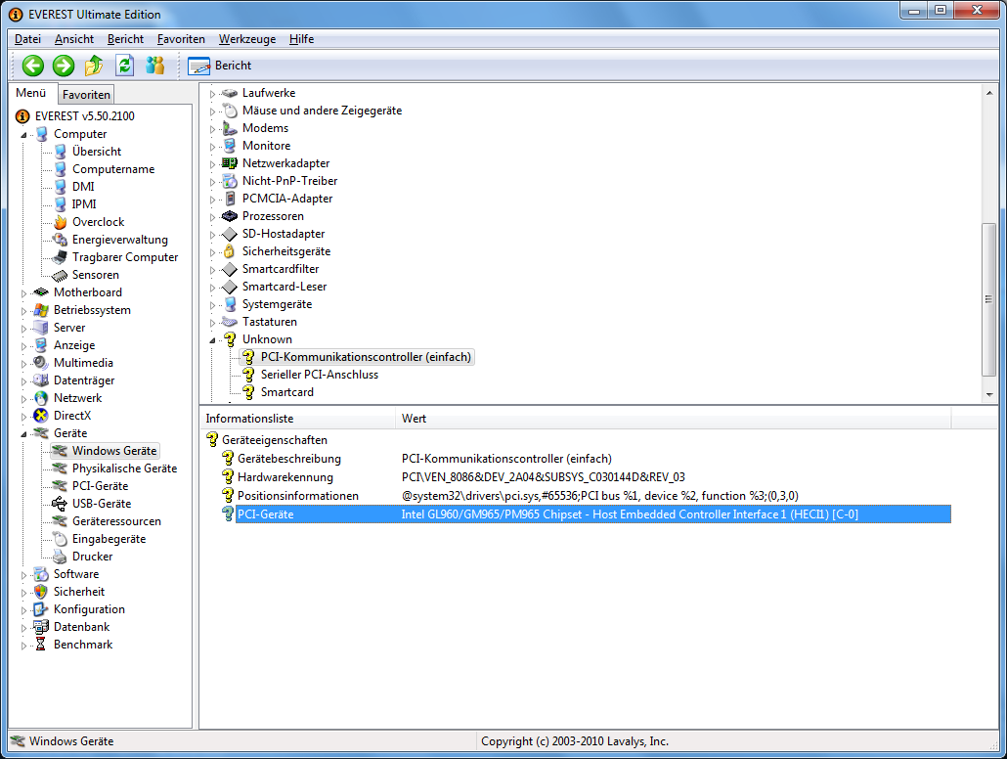The image size is (1007, 759).
Task: Select Smartcard unknown device
Action: (287, 392)
